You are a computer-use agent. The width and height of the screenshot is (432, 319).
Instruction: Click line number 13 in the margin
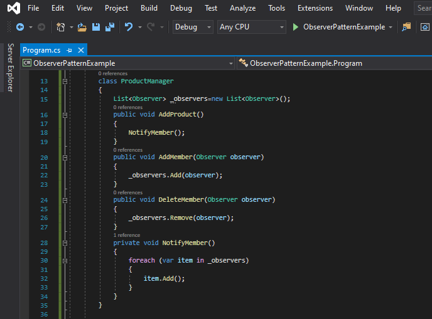tap(44, 81)
